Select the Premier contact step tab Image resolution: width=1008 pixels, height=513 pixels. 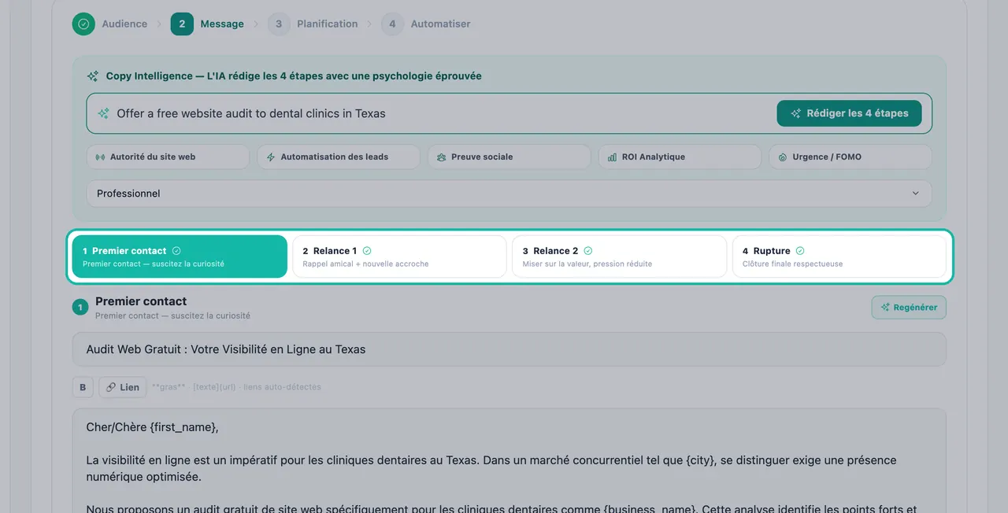(180, 256)
